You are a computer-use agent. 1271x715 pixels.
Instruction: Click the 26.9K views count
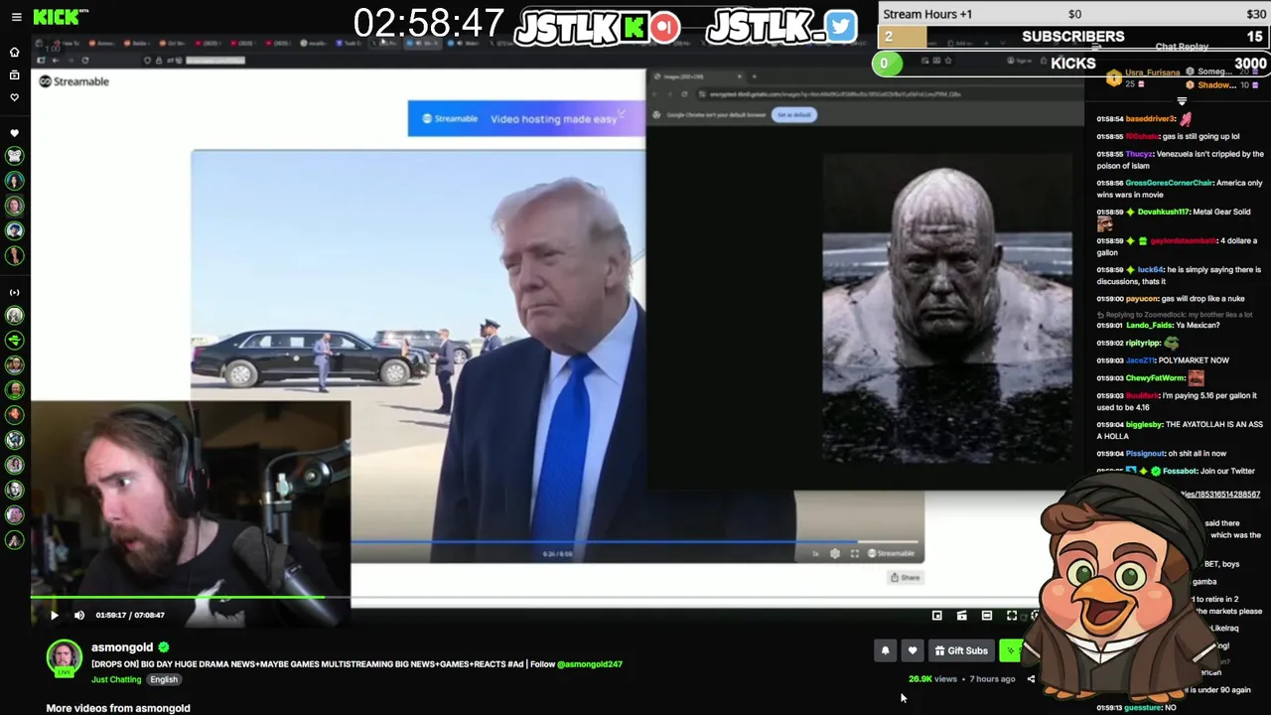tap(932, 679)
